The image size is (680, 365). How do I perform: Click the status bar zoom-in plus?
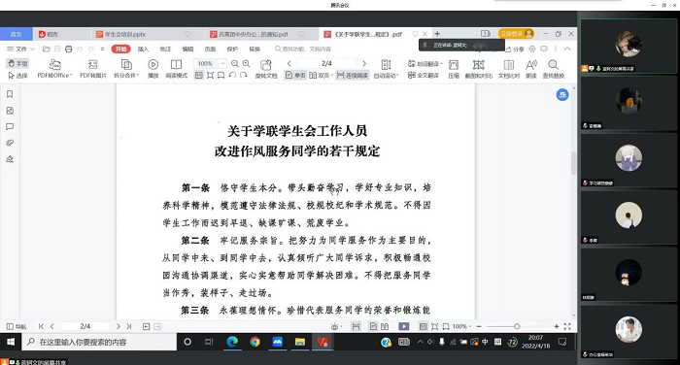(557, 326)
